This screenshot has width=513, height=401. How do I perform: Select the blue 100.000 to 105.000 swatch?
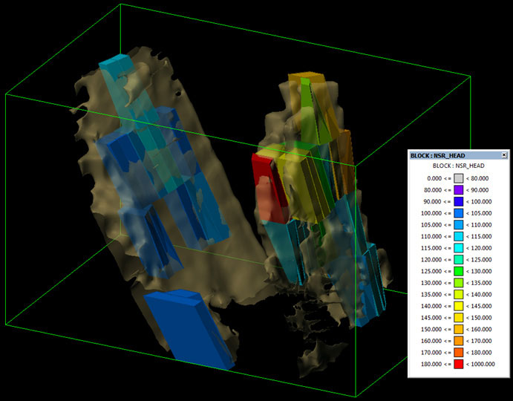(459, 213)
